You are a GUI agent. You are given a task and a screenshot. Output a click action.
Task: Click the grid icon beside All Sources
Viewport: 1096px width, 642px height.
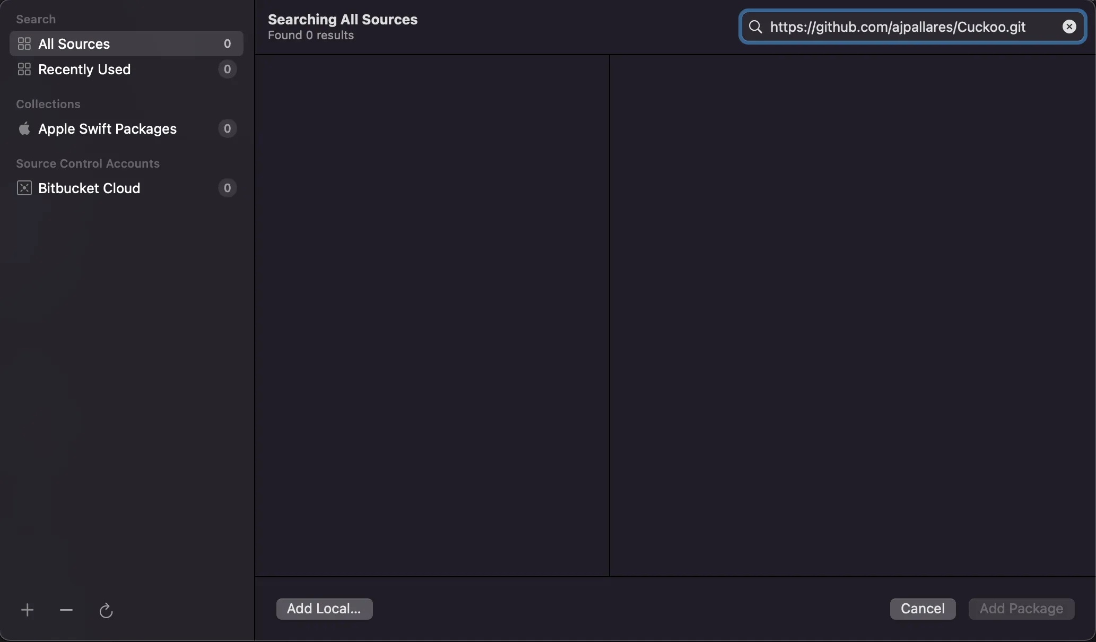(24, 44)
